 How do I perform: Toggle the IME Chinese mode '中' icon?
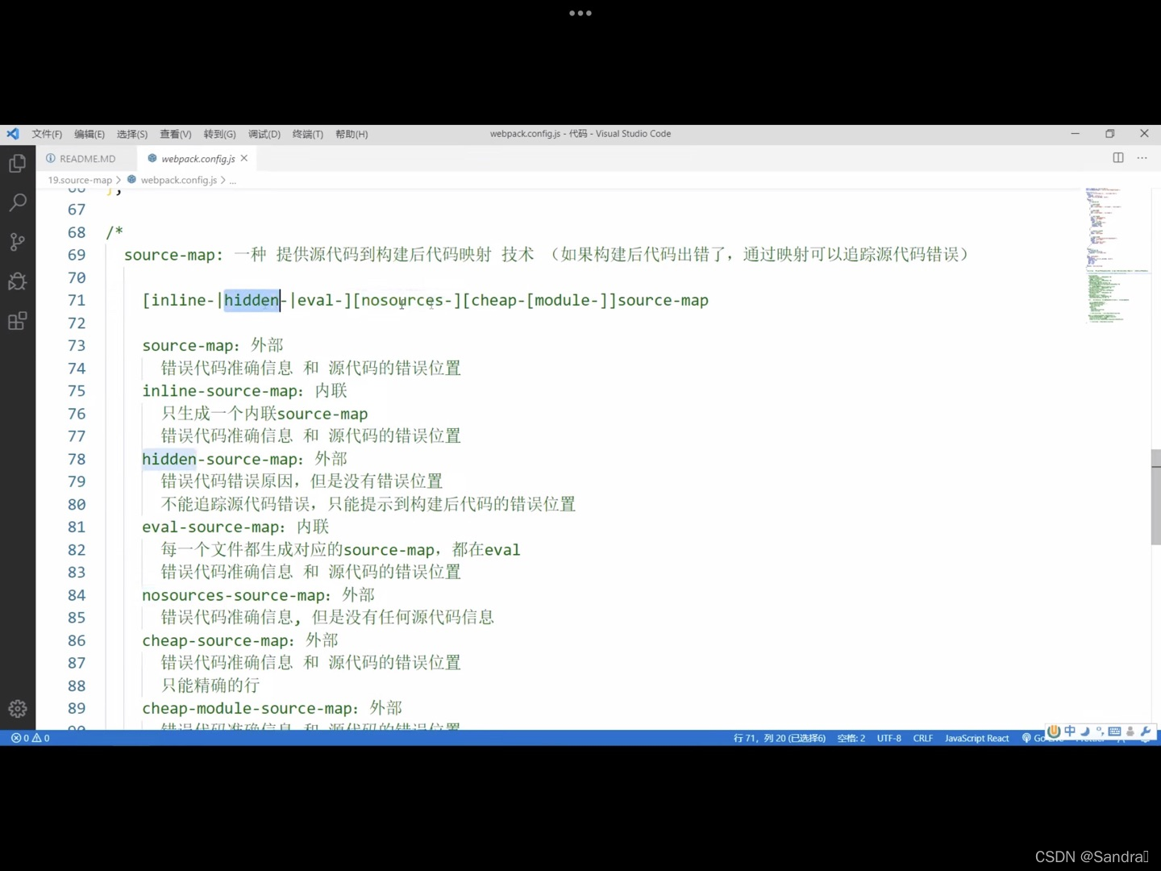pyautogui.click(x=1070, y=731)
